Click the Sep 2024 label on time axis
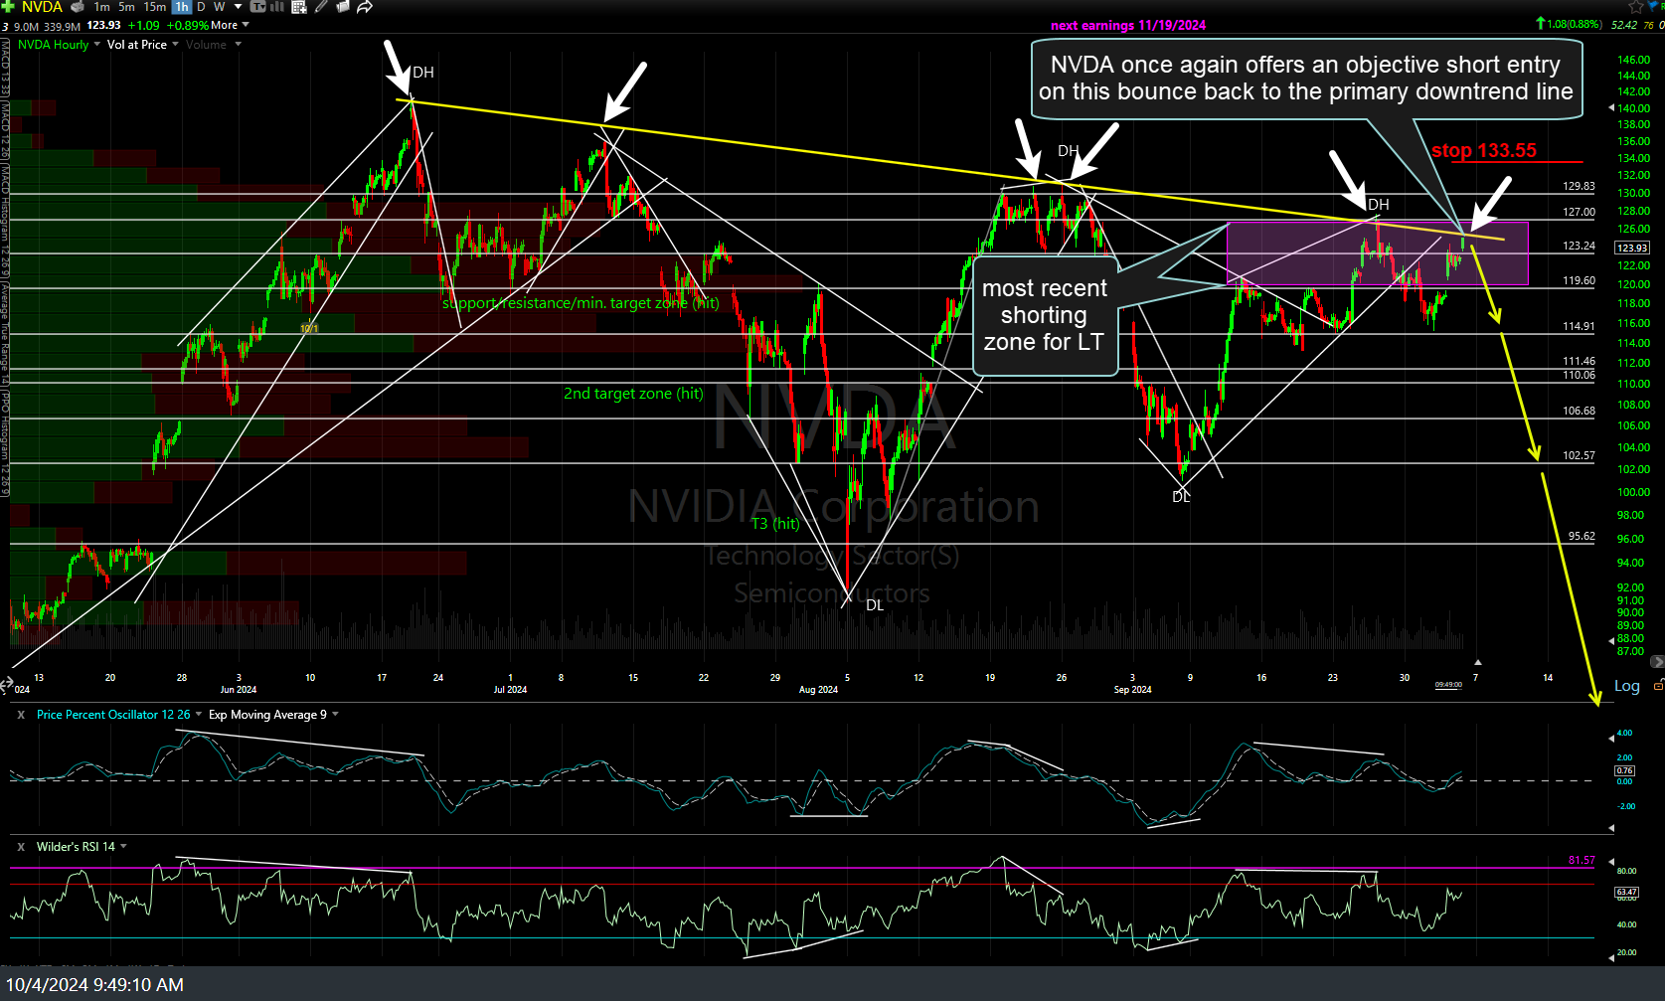 pos(1132,689)
